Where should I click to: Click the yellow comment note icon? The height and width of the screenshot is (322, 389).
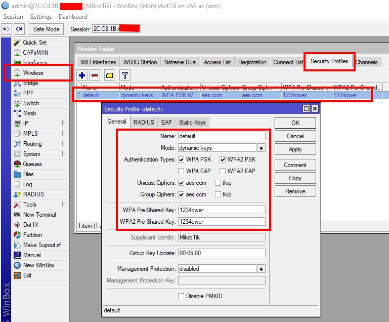[x=110, y=75]
